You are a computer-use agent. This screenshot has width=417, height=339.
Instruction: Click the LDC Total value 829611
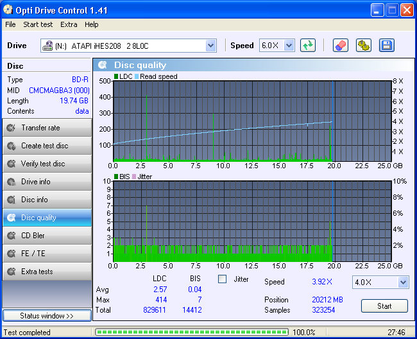[155, 310]
